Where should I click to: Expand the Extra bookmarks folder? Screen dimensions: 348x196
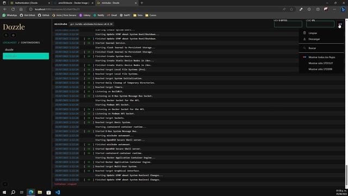coord(138,15)
